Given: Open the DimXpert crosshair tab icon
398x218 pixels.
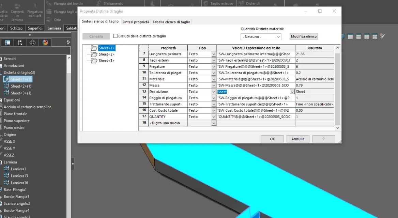Looking at the screenshot, I should tap(32, 43).
